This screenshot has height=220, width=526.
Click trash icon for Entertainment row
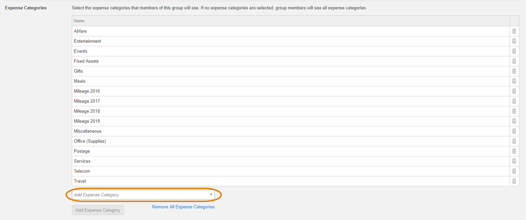(514, 41)
